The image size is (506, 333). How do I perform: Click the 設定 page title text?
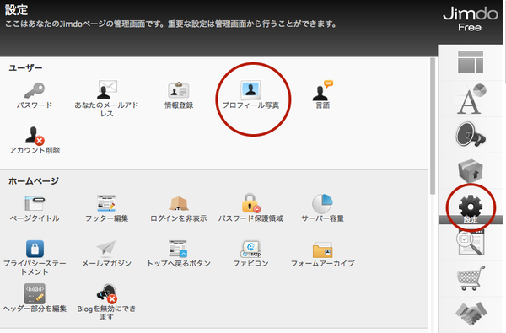coord(16,9)
